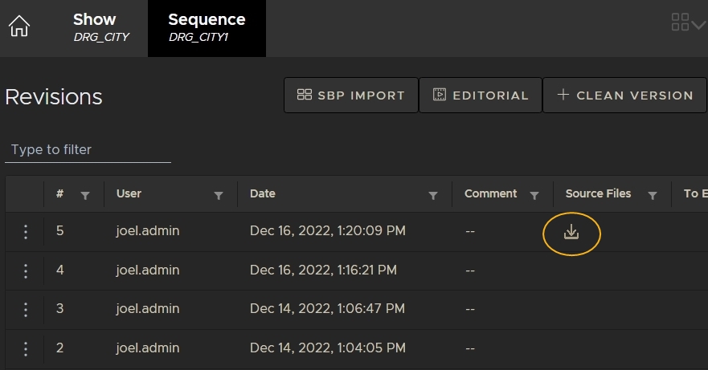This screenshot has height=370, width=708.
Task: Filter the # column
Action: pyautogui.click(x=85, y=195)
